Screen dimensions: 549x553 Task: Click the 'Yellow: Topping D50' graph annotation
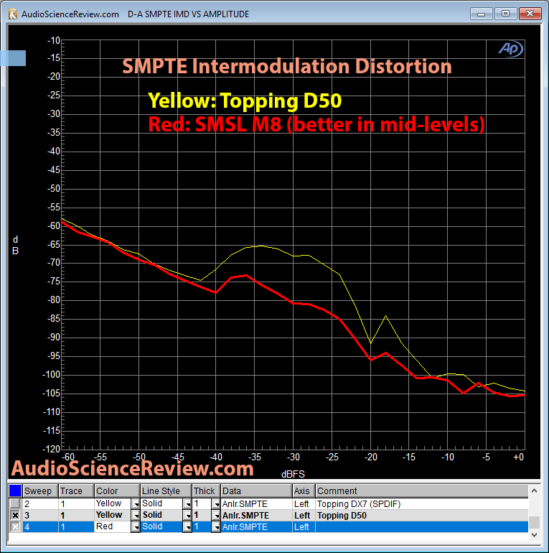[x=245, y=101]
